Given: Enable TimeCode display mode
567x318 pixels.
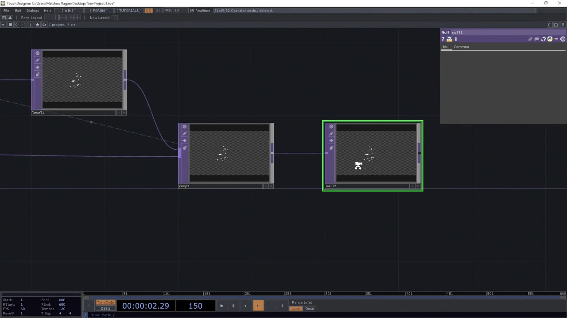Looking at the screenshot, I should click(x=105, y=303).
